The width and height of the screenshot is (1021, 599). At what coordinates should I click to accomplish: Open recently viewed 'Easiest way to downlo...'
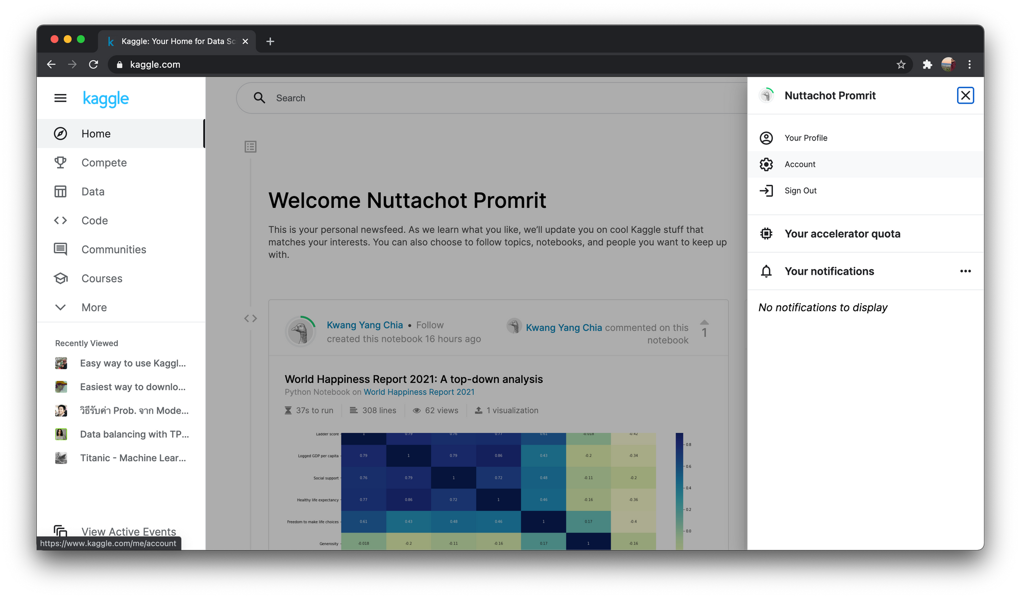133,387
